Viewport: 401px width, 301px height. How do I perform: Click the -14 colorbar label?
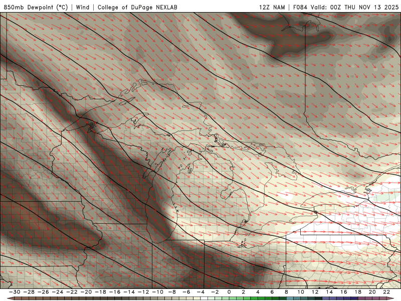[129, 292]
